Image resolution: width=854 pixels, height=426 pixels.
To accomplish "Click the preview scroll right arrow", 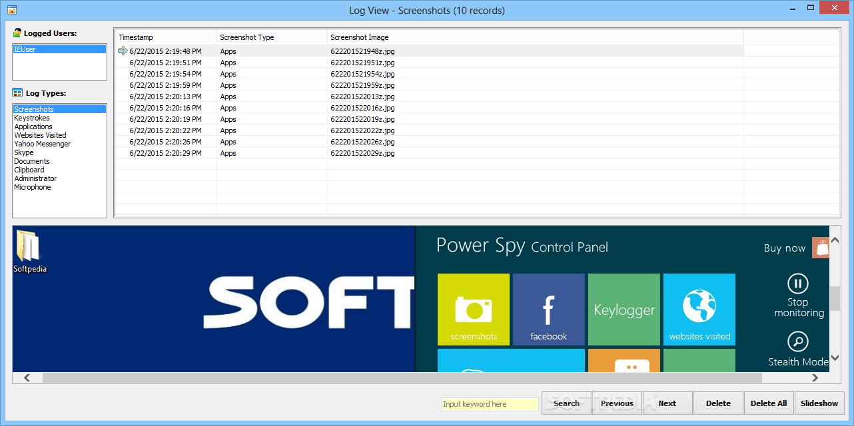I will pyautogui.click(x=815, y=377).
